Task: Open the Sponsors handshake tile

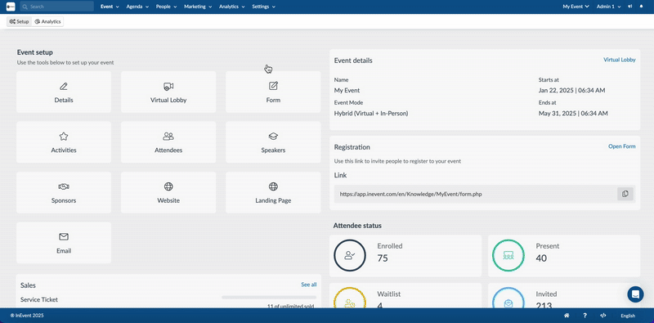Action: tap(64, 192)
